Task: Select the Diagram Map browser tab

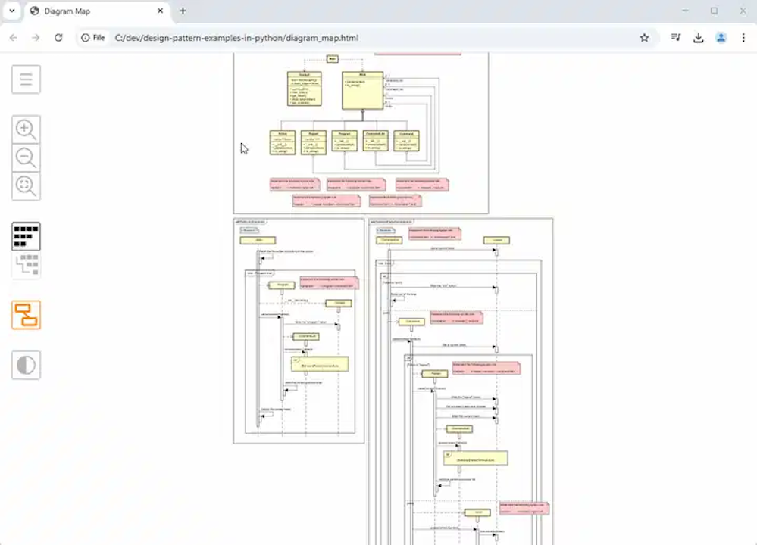Action: [x=96, y=11]
